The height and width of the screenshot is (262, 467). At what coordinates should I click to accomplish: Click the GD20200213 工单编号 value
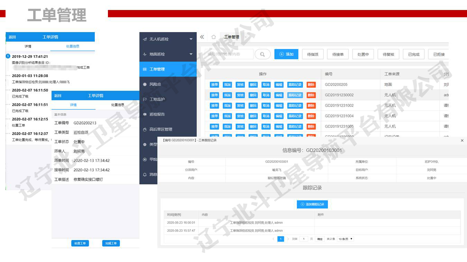coord(85,123)
